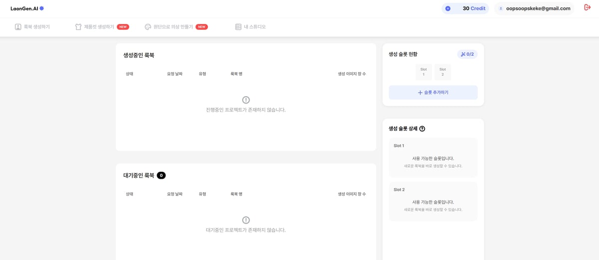This screenshot has width=599, height=260.
Task: Click the 생성중인 룩북 heading
Action: 139,55
